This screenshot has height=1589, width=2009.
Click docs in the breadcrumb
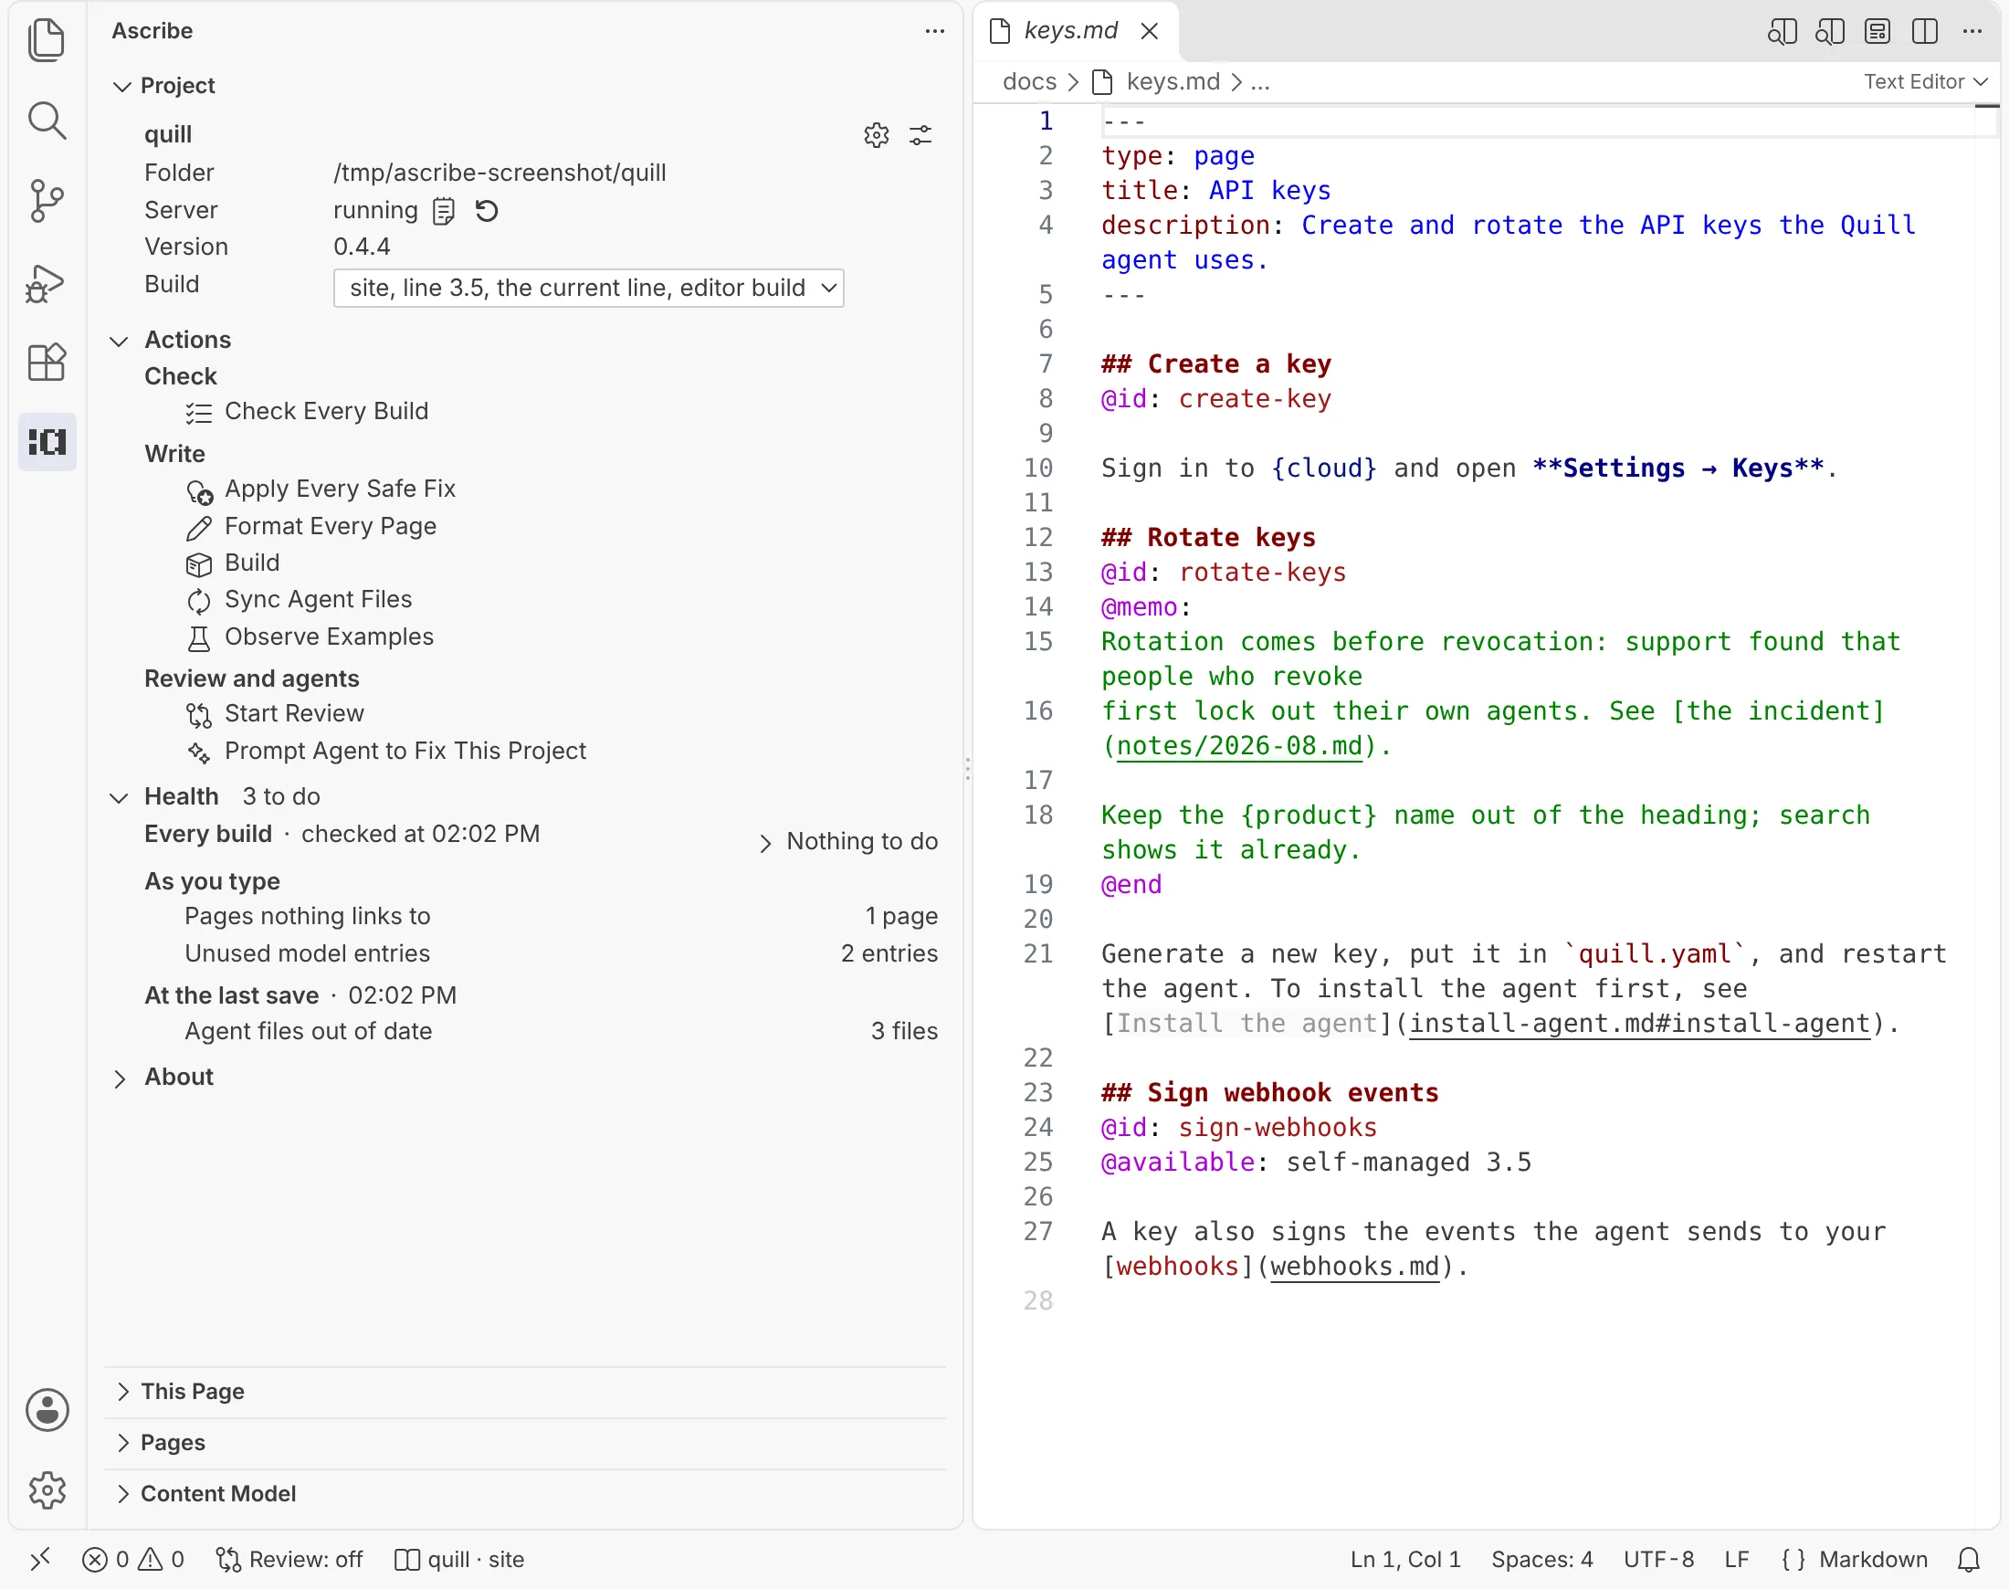(1028, 82)
